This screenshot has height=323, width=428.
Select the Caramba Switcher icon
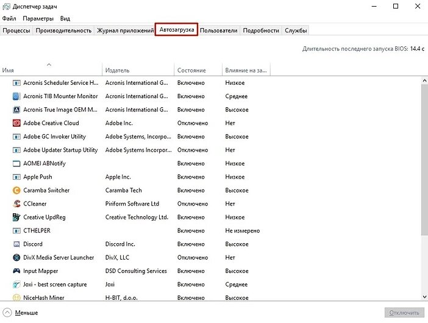coord(16,190)
